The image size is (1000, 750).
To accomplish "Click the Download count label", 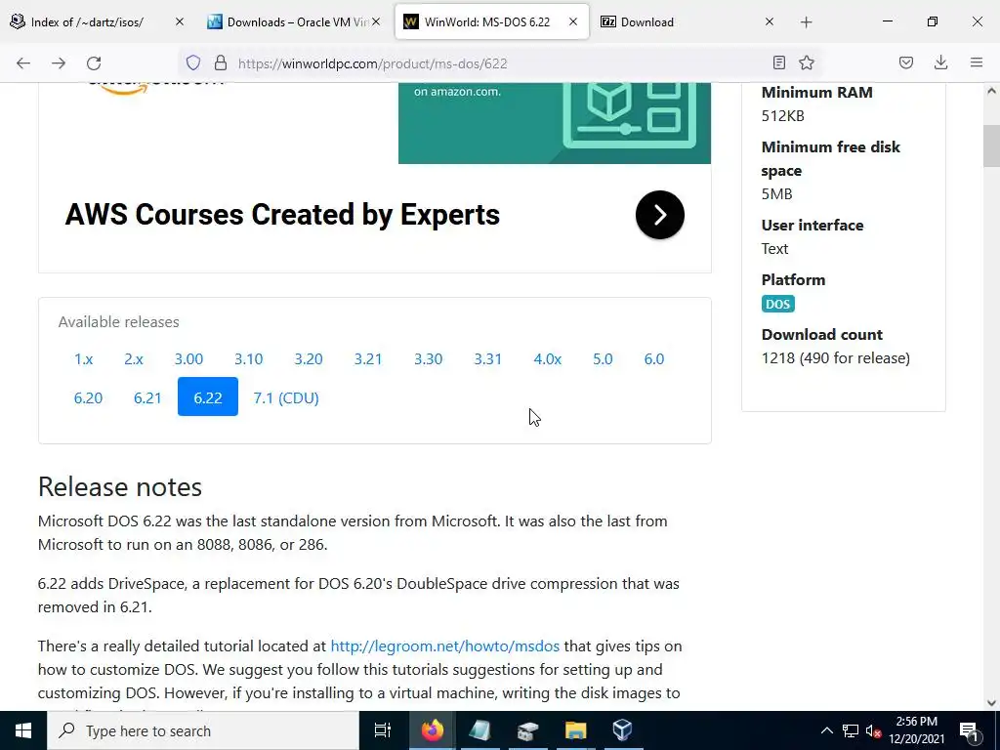I will tap(822, 334).
